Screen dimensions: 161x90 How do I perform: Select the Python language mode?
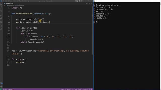click(x=80, y=89)
